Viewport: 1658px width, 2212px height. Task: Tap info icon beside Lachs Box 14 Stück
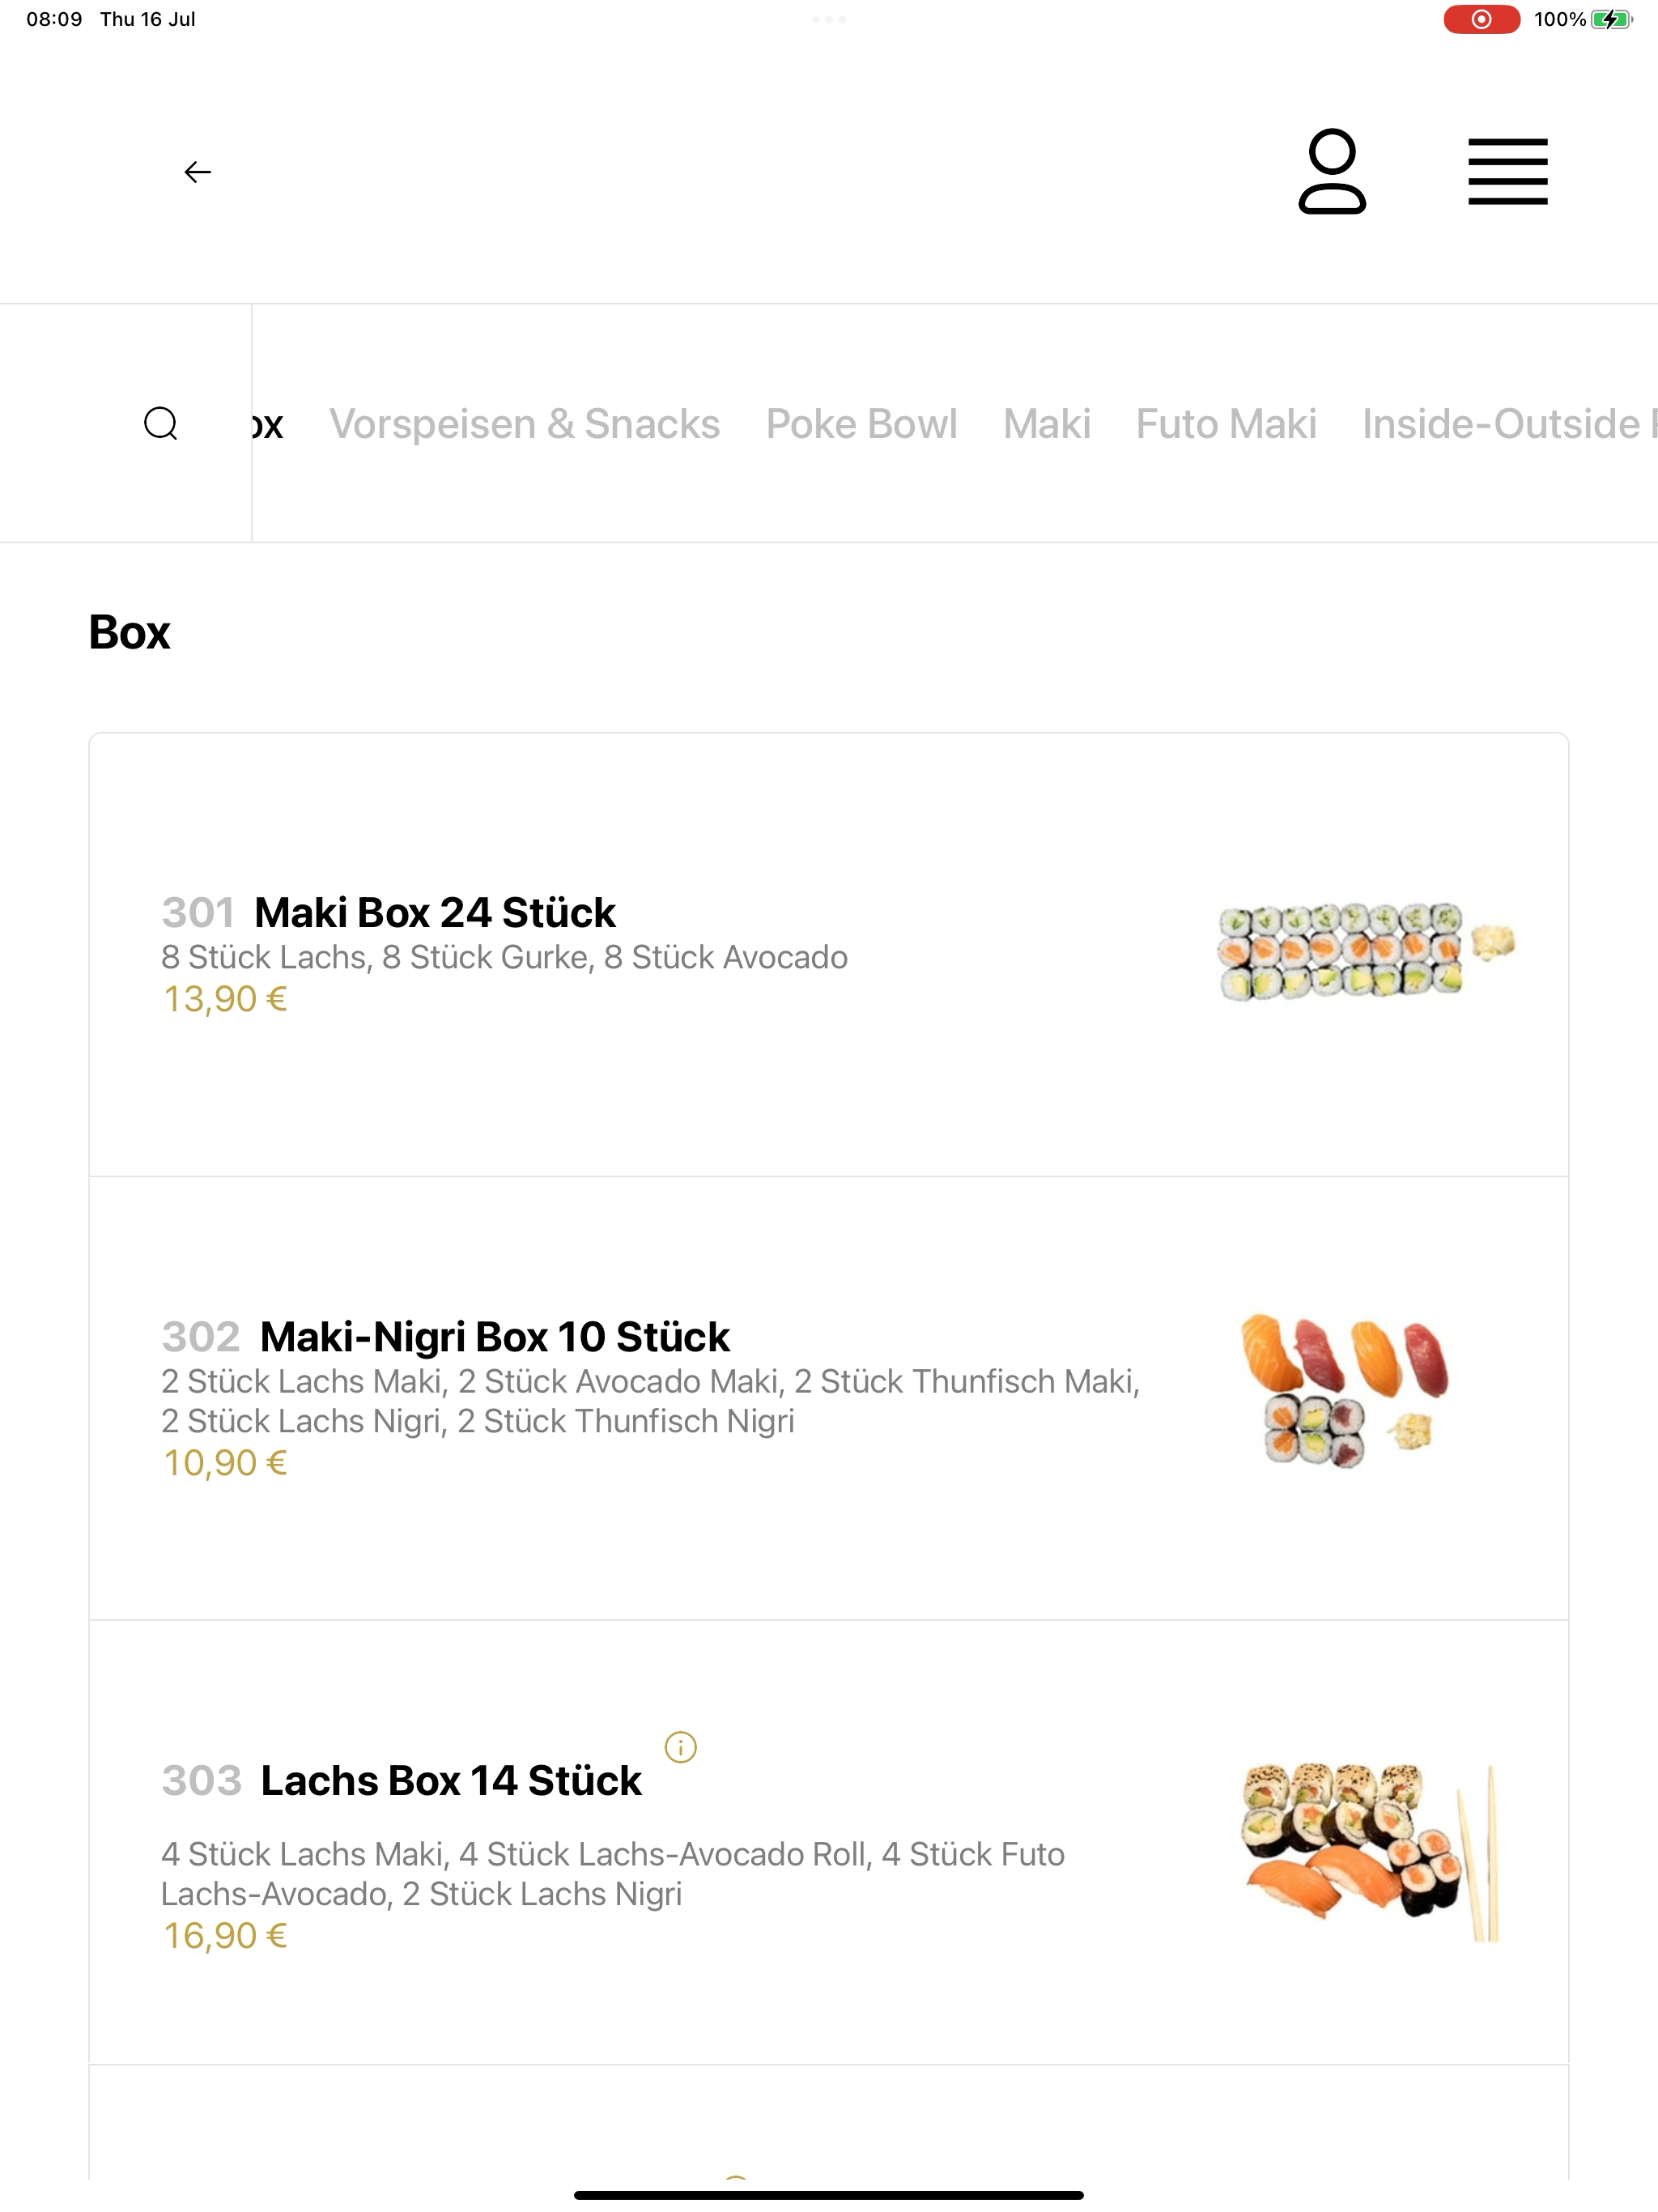pos(681,1747)
